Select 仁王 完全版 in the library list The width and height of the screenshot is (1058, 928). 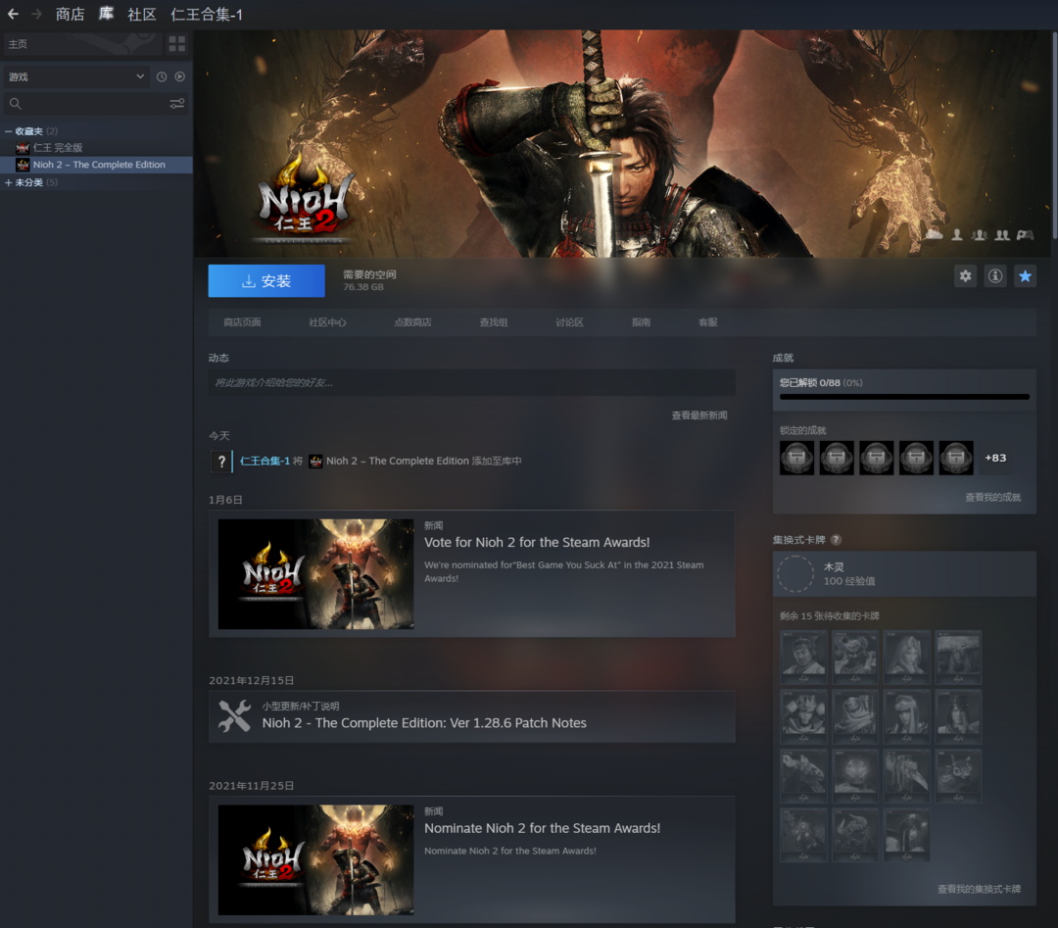[x=58, y=148]
